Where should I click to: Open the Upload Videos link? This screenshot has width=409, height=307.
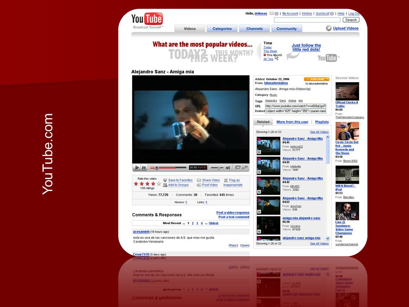tap(346, 28)
